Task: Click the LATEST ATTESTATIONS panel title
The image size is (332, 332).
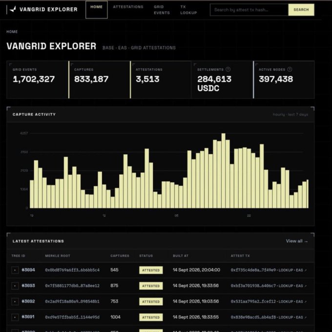Action: coord(38,241)
